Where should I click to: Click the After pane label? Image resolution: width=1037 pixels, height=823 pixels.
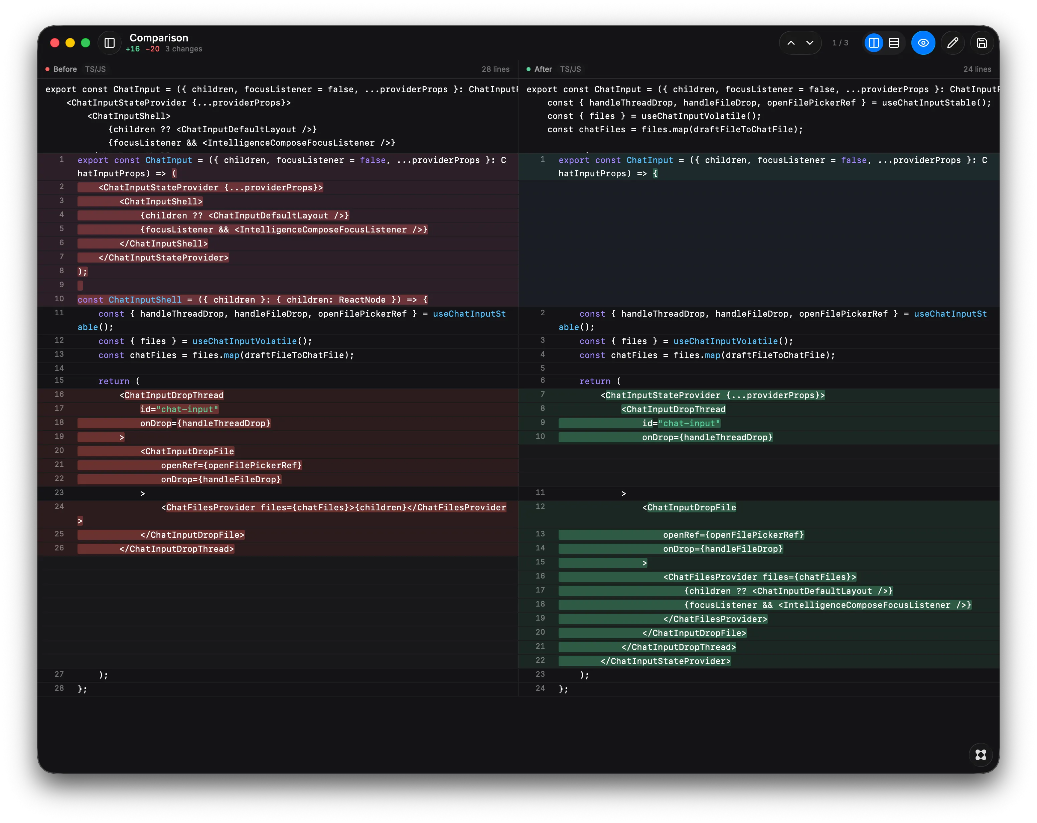[543, 69]
